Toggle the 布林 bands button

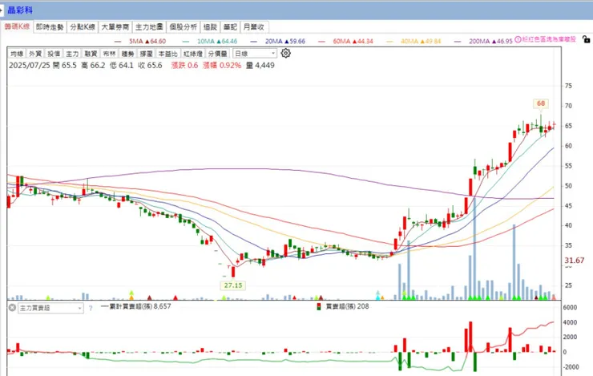coord(109,54)
